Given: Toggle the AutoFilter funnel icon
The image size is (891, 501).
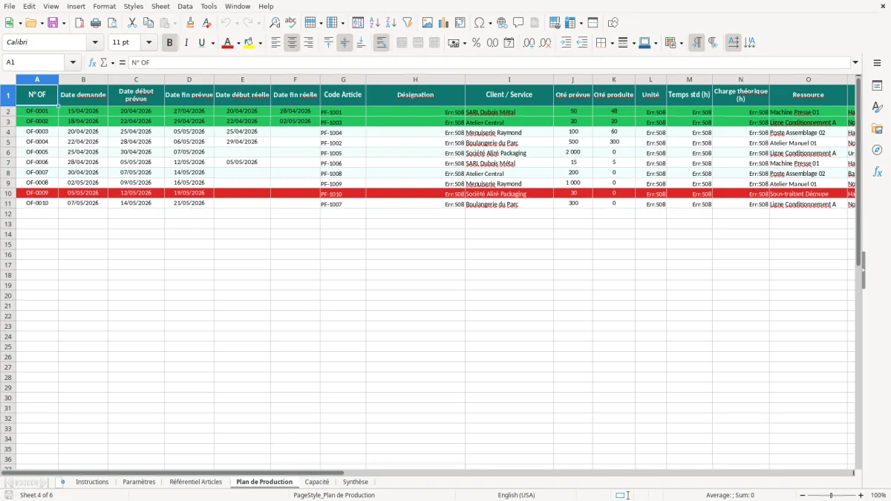Looking at the screenshot, I should (407, 23).
